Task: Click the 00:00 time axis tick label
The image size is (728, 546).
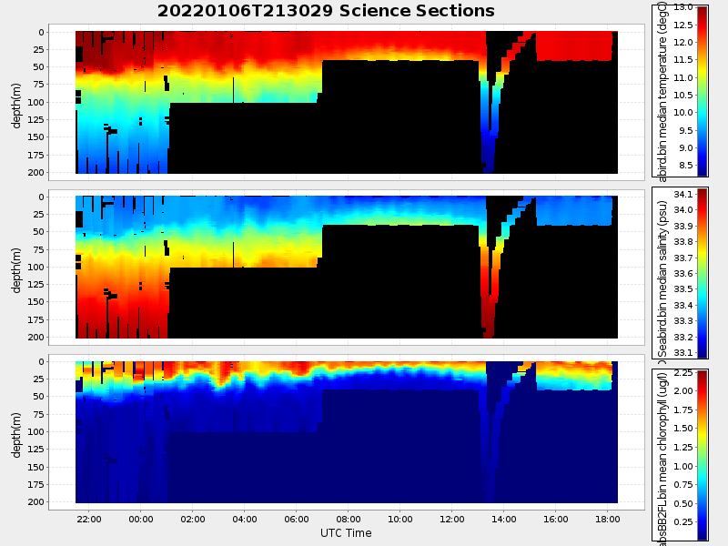Action: click(x=141, y=518)
